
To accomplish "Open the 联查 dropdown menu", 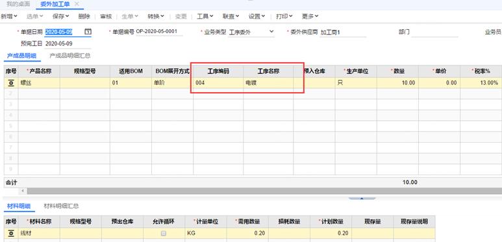I will (x=231, y=16).
